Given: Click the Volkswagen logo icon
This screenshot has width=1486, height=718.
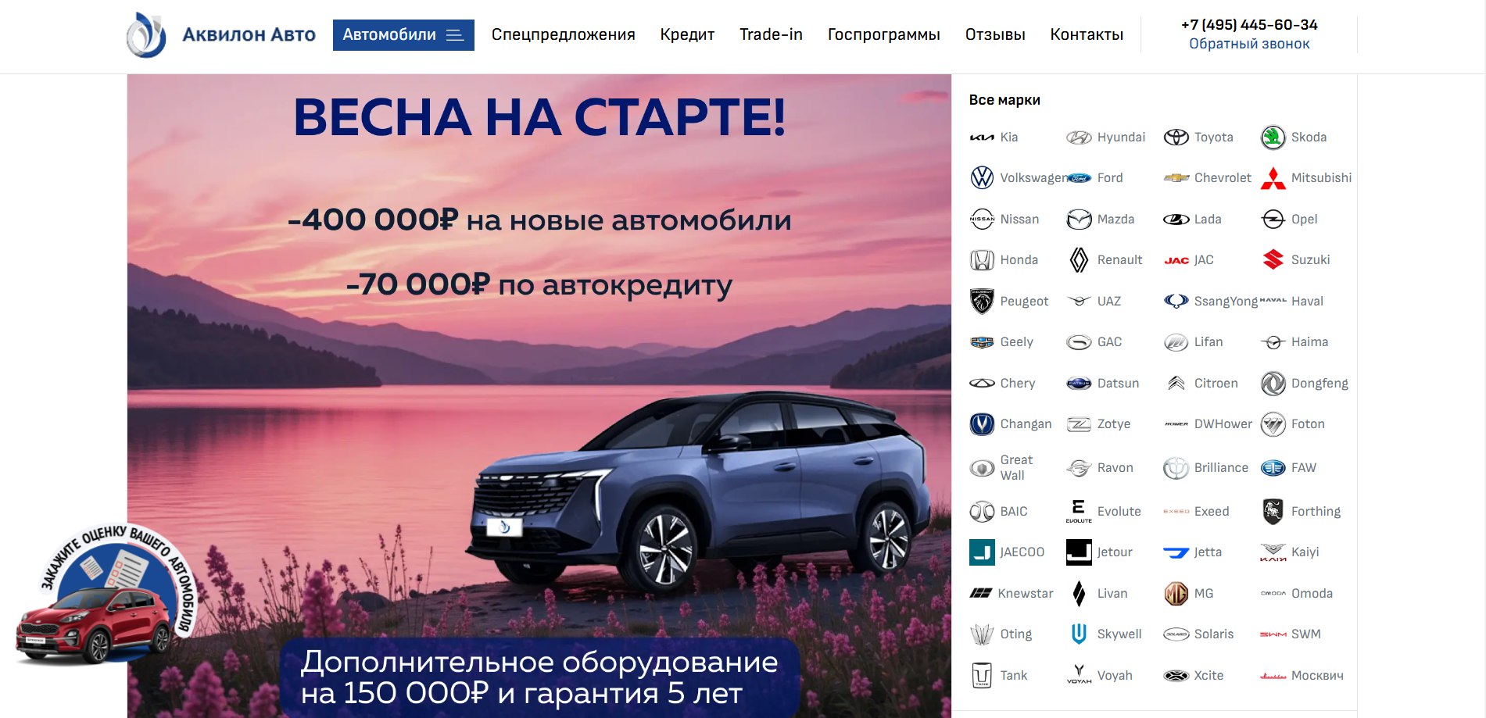Looking at the screenshot, I should point(982,178).
